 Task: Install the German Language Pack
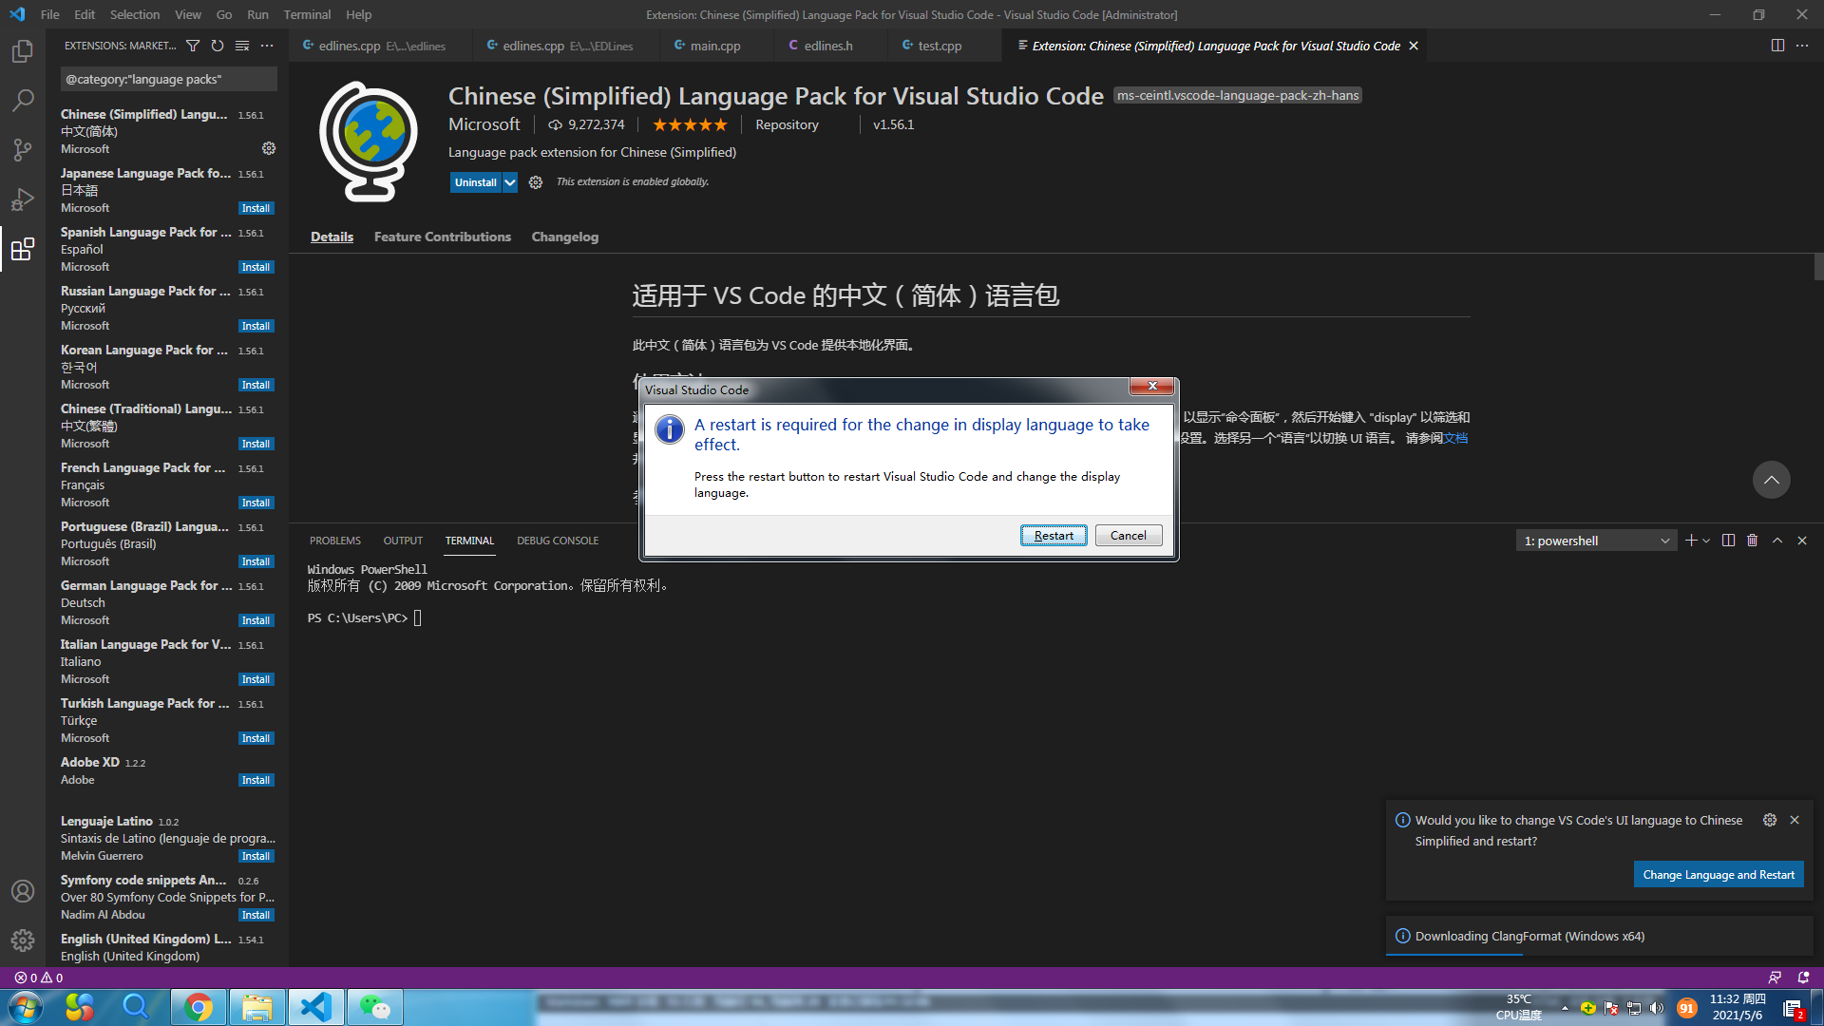[x=256, y=620]
